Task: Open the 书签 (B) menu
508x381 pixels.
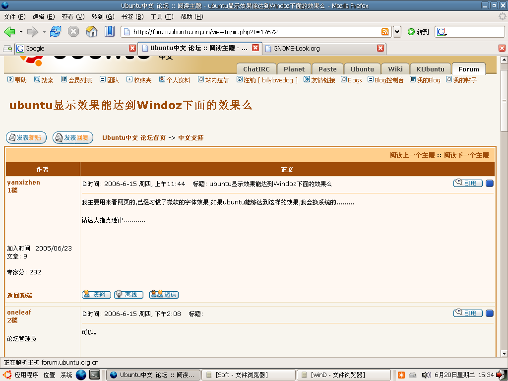Action: coord(132,16)
